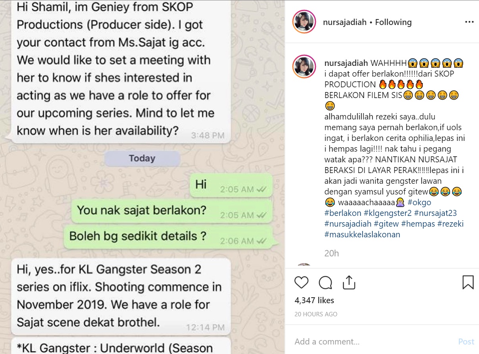Viewport: 479px width, 354px height.
Task: Open the #nursajat23 hashtag
Action: click(435, 213)
